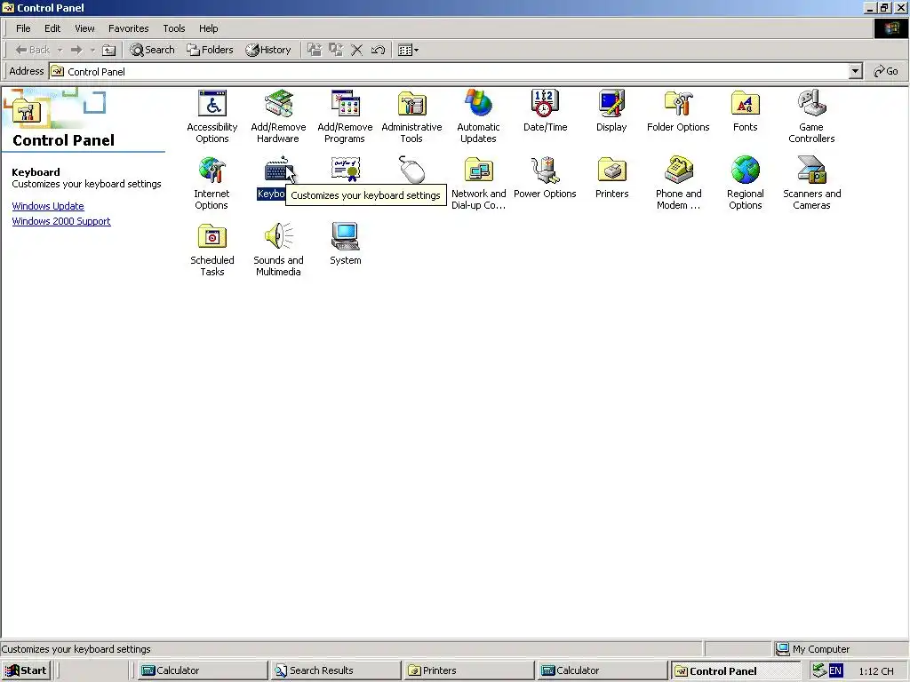Switch to the second Calculator taskbar button
The width and height of the screenshot is (910, 682).
tap(602, 670)
